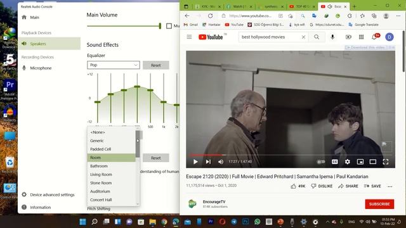The width and height of the screenshot is (406, 228).
Task: Open video player settings gear
Action: (x=348, y=162)
